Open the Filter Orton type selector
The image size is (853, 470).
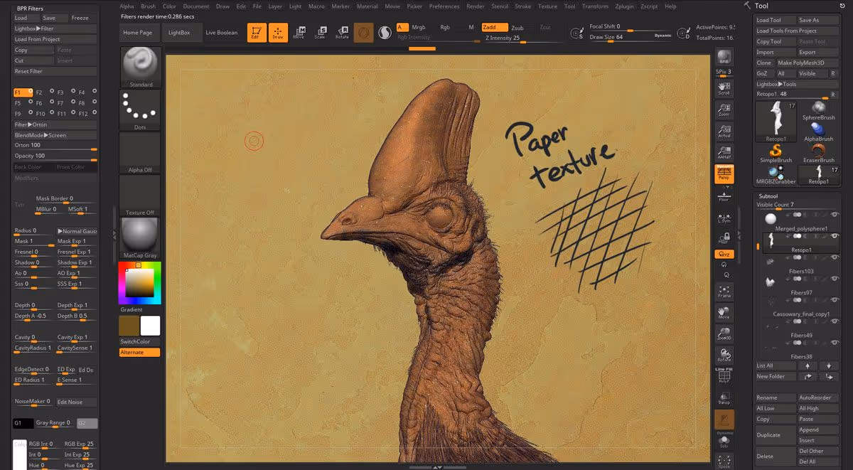[x=55, y=124]
